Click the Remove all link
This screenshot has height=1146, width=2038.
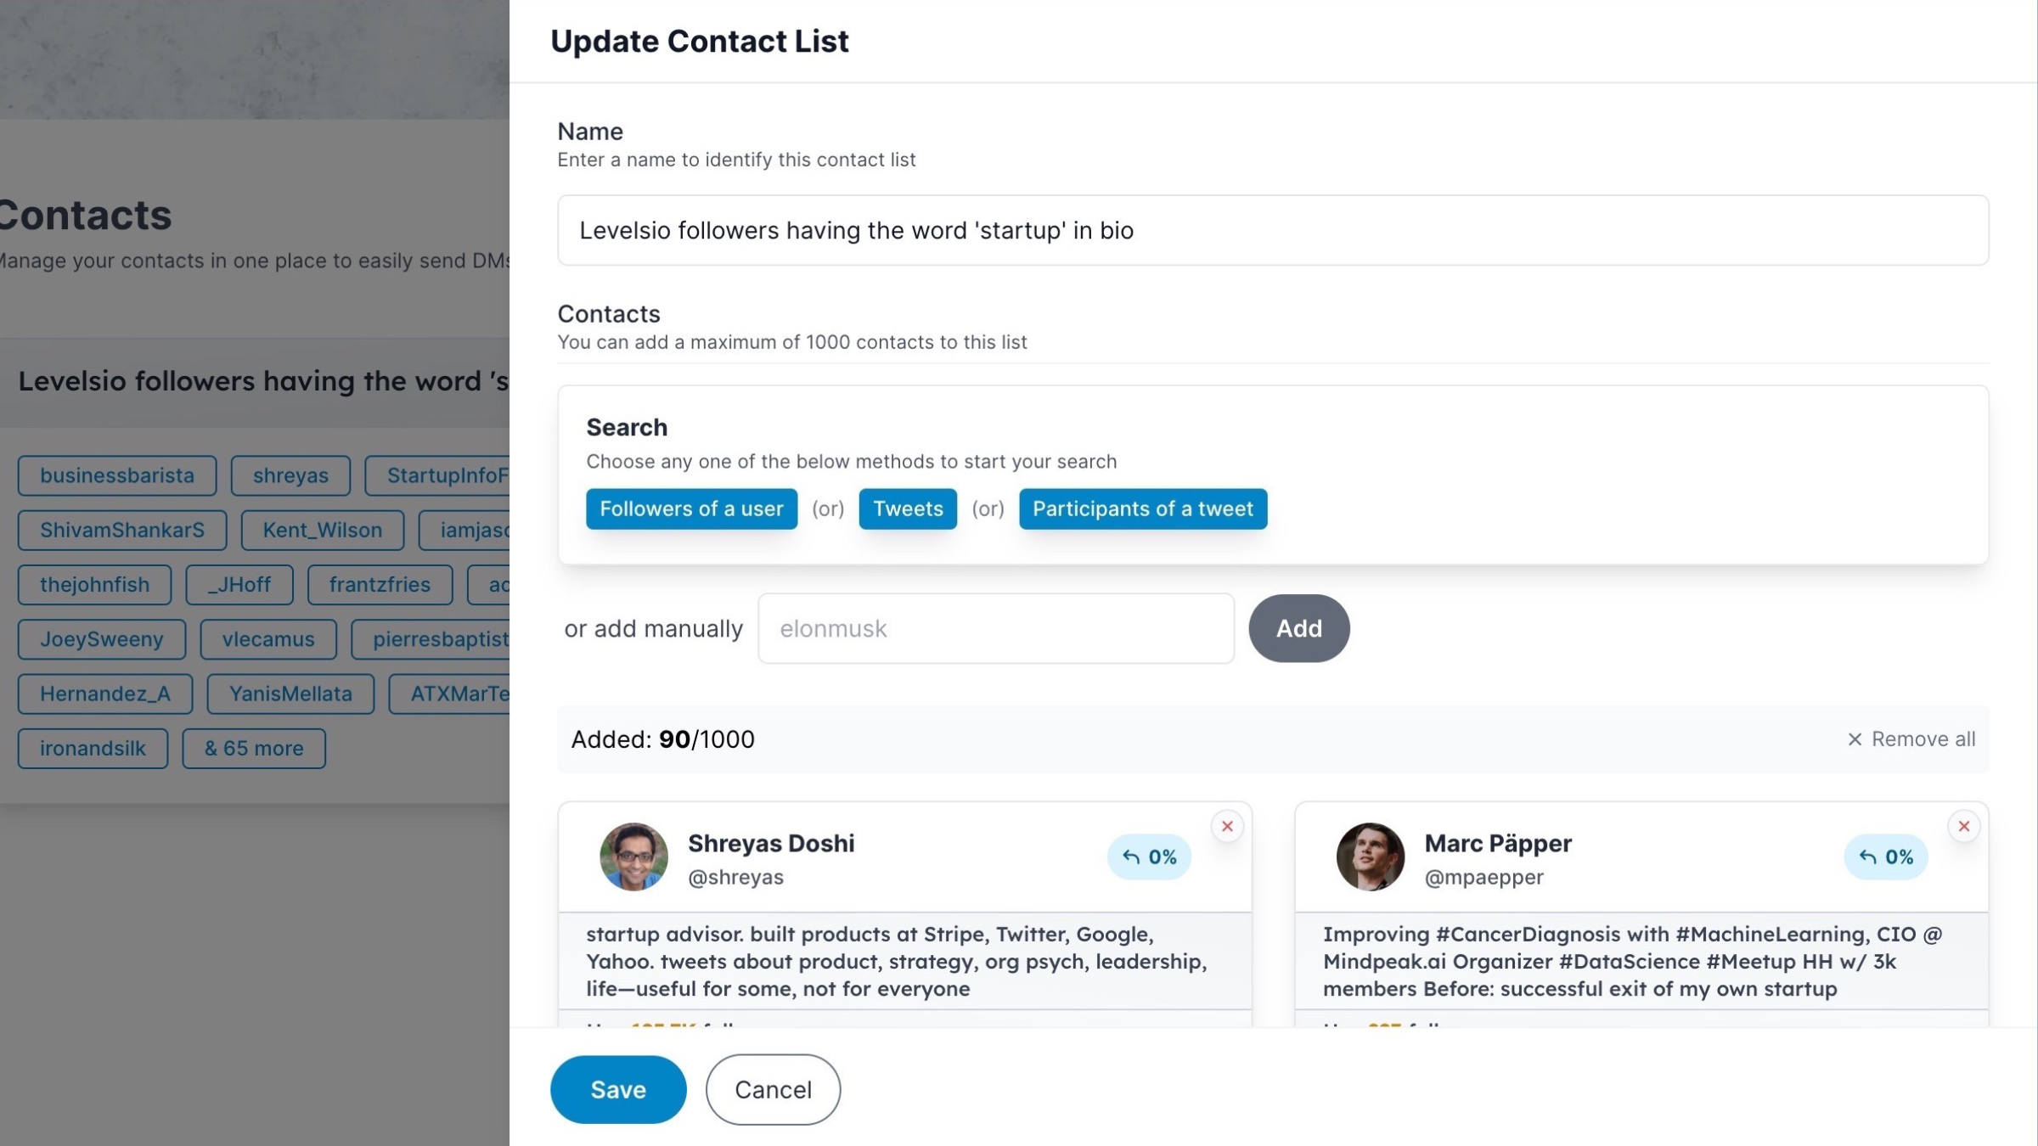[1912, 739]
